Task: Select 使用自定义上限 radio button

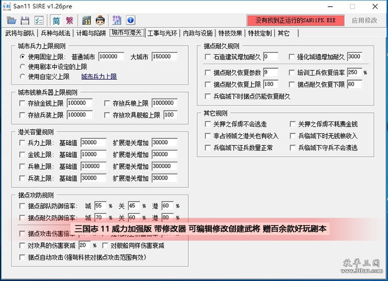Action: click(22, 77)
